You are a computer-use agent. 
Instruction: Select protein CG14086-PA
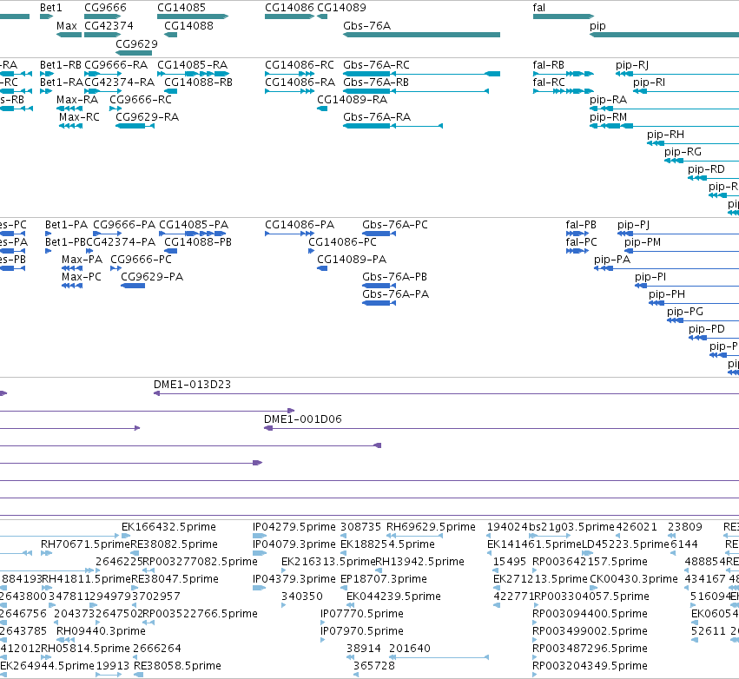[300, 225]
